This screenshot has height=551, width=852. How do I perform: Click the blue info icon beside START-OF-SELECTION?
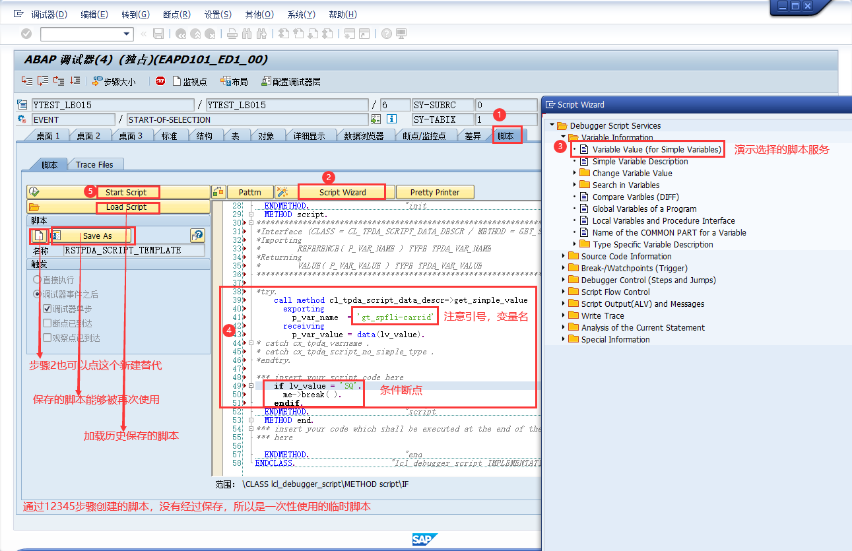(391, 119)
